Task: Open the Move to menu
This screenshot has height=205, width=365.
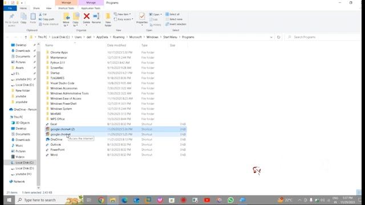Action: click(x=66, y=20)
